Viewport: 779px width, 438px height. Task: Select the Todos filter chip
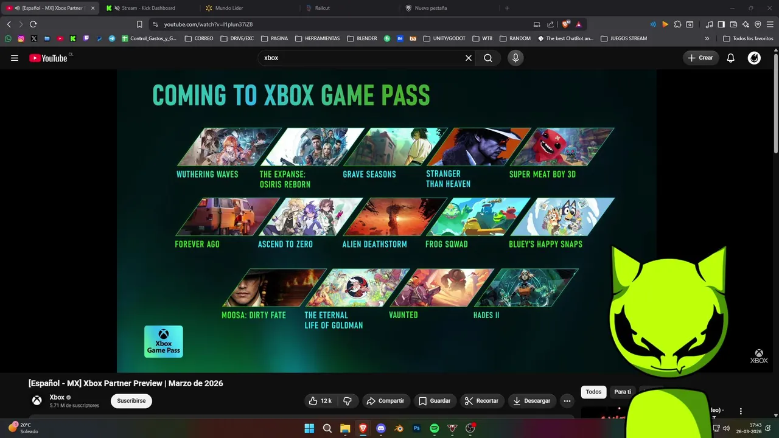[593, 392]
